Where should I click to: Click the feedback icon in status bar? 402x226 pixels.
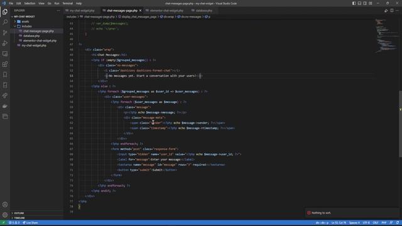coord(391,223)
